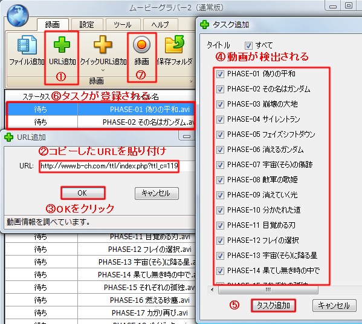Uncheck PHASE-13 宇宙(そら)に降る星 checkbox

point(220,256)
